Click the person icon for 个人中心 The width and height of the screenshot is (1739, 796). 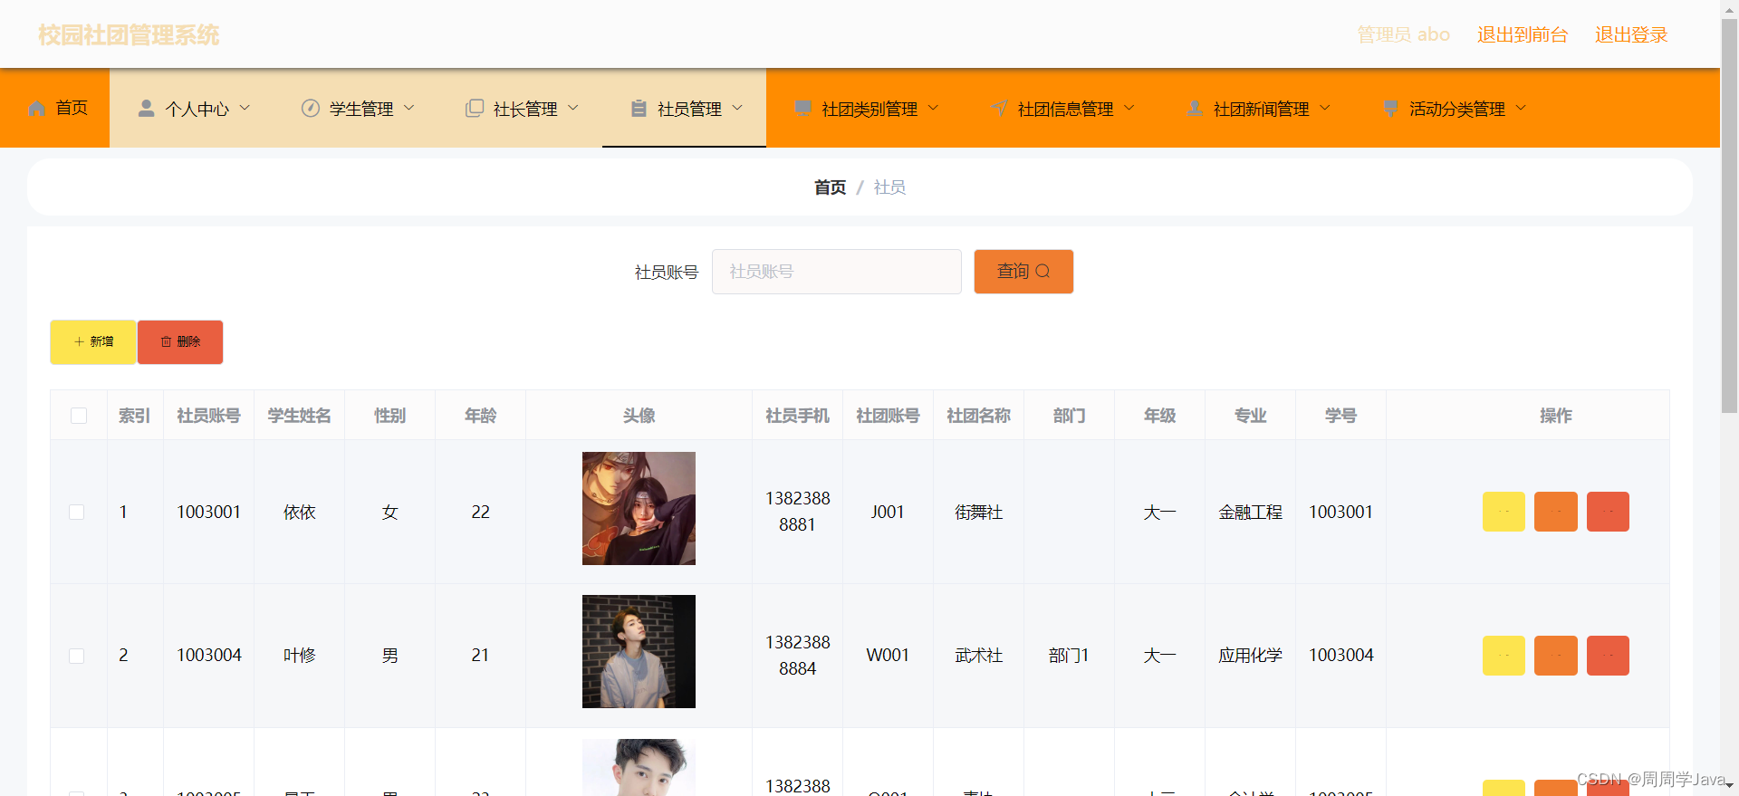coord(146,109)
